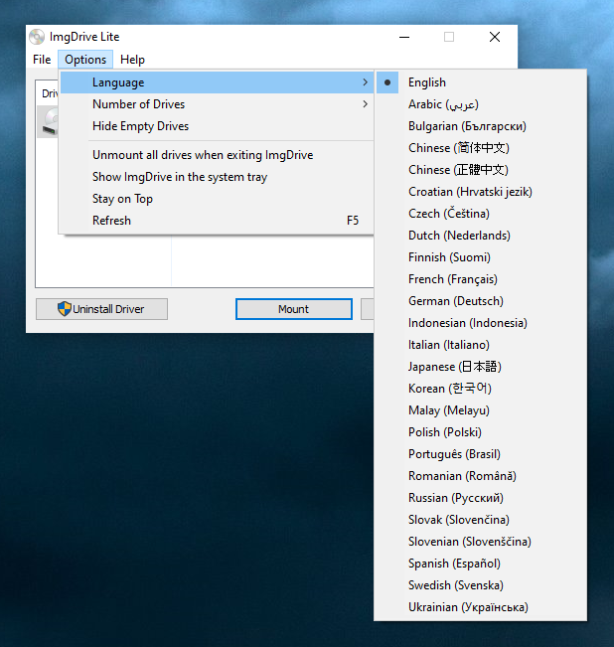
Task: Select Chinese (简体中文) simplified language
Action: point(481,148)
